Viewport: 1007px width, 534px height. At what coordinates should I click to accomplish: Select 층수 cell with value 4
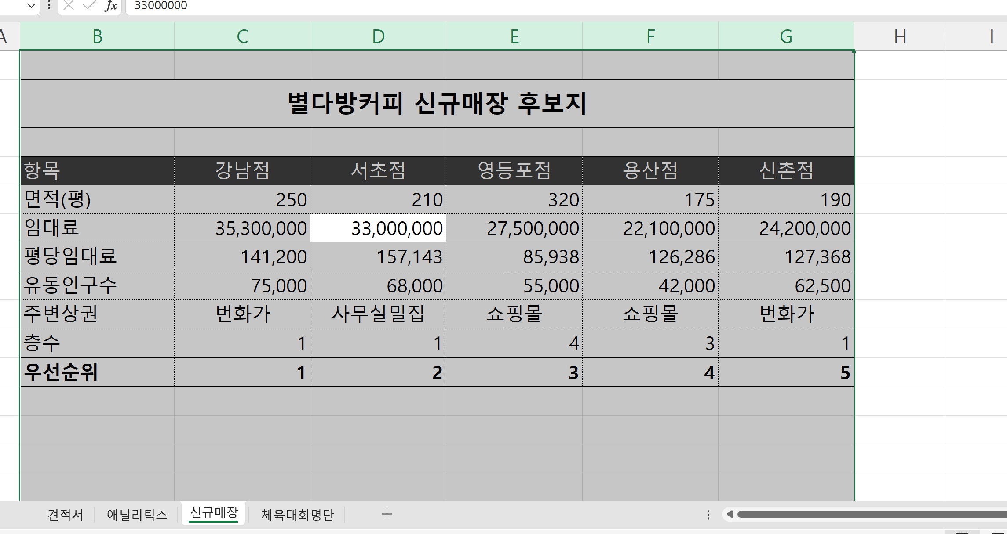tap(514, 343)
